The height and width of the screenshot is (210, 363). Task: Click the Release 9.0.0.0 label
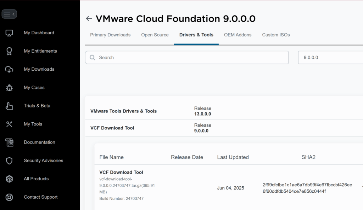click(202, 128)
